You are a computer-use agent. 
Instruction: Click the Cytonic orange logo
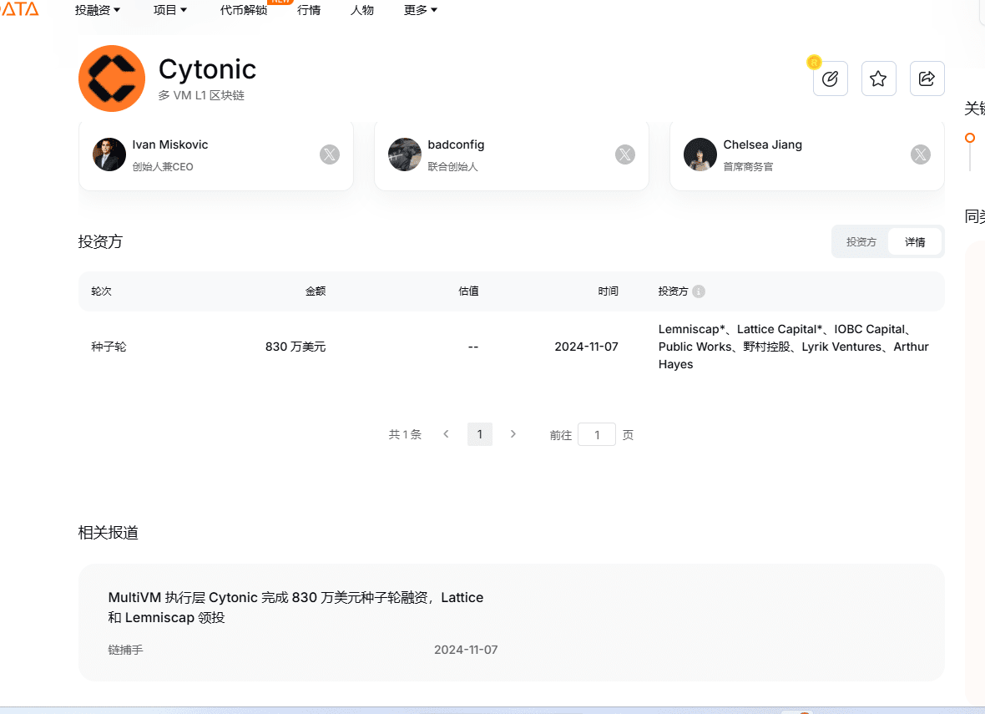tap(112, 78)
